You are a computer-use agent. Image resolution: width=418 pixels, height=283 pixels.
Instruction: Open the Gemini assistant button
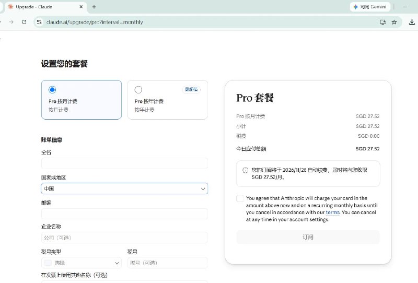coord(370,7)
